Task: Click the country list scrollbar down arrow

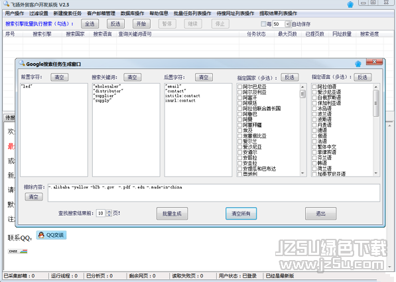Action: (x=302, y=173)
